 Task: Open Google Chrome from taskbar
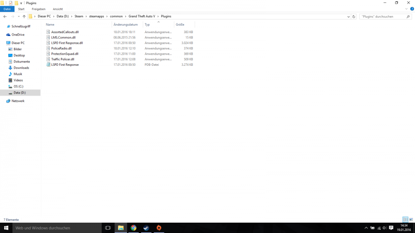pyautogui.click(x=133, y=228)
